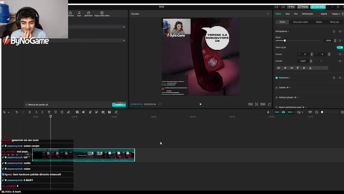Expand the Sabitle section arrow
344x194 pixels.
tap(290, 88)
